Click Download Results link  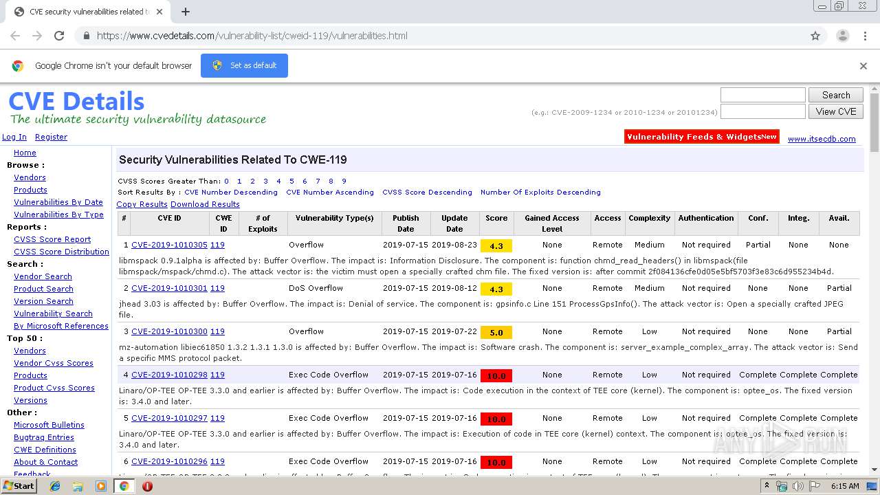tap(205, 204)
